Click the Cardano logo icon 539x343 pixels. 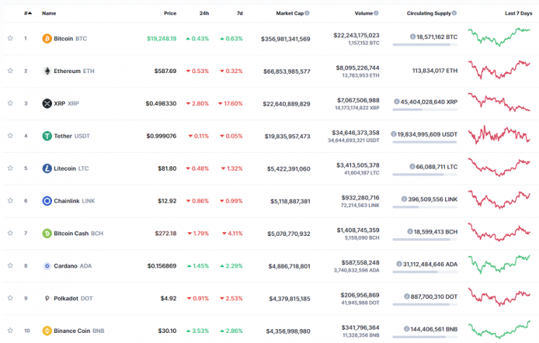[x=47, y=266]
